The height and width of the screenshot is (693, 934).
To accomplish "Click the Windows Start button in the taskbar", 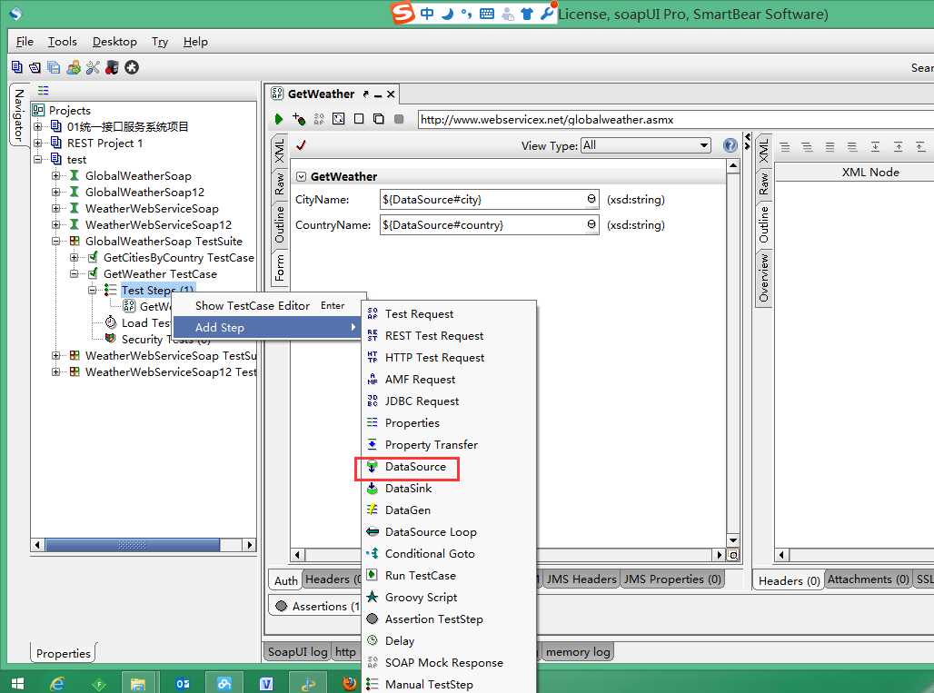I will (17, 684).
